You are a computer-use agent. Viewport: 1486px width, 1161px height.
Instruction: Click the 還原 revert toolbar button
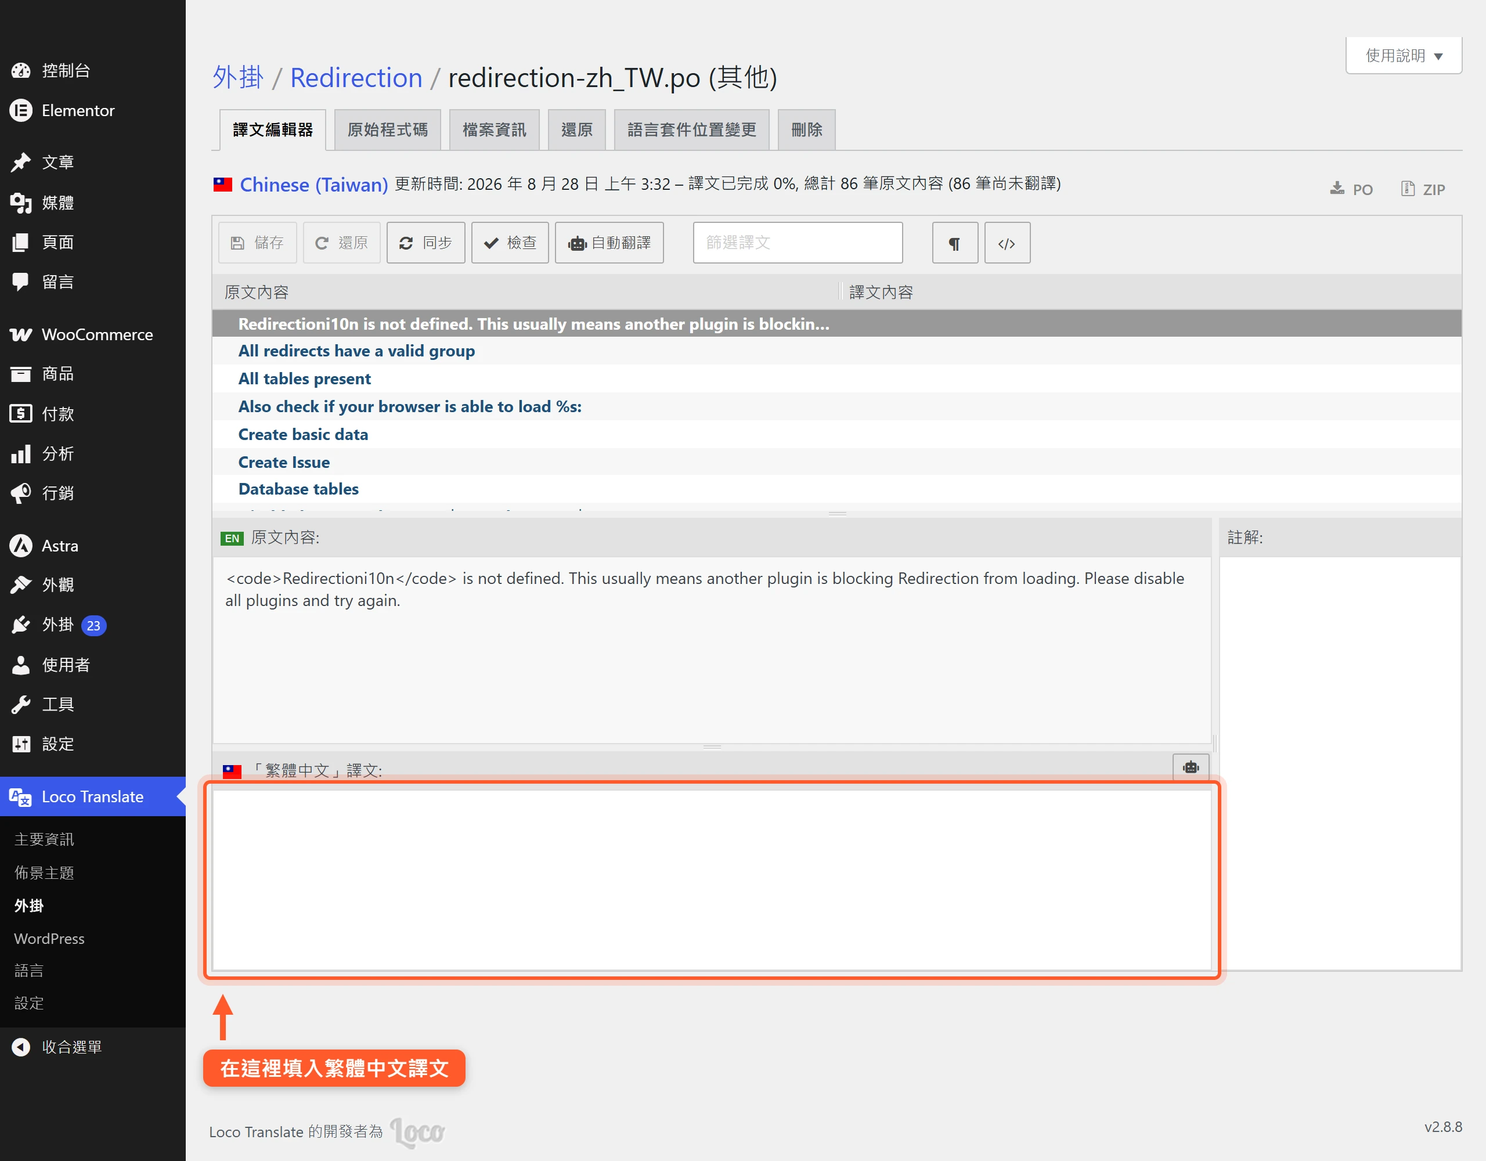(x=341, y=243)
